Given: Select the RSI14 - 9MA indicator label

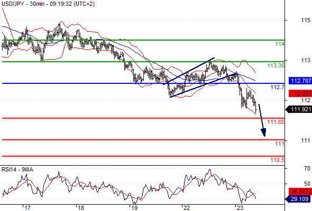Looking at the screenshot, I should 17,169.
